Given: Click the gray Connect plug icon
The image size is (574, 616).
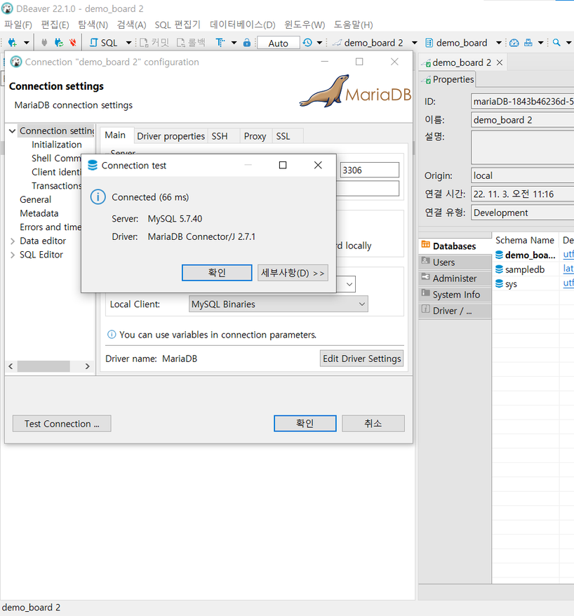Looking at the screenshot, I should [44, 42].
